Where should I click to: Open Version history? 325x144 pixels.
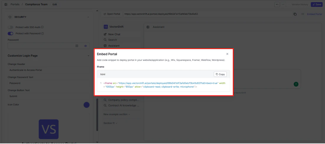tap(300, 4)
